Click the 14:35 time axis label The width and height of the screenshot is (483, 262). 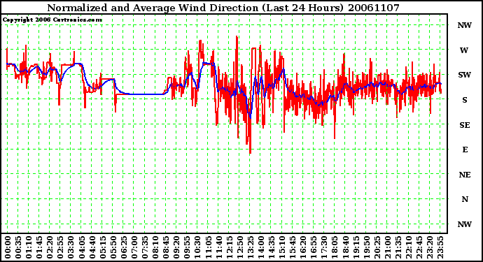(272, 247)
